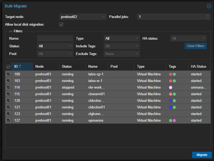This screenshot has width=214, height=161.
Task: Uncheck the select-all checkbox in the table header
Action: click(x=8, y=67)
